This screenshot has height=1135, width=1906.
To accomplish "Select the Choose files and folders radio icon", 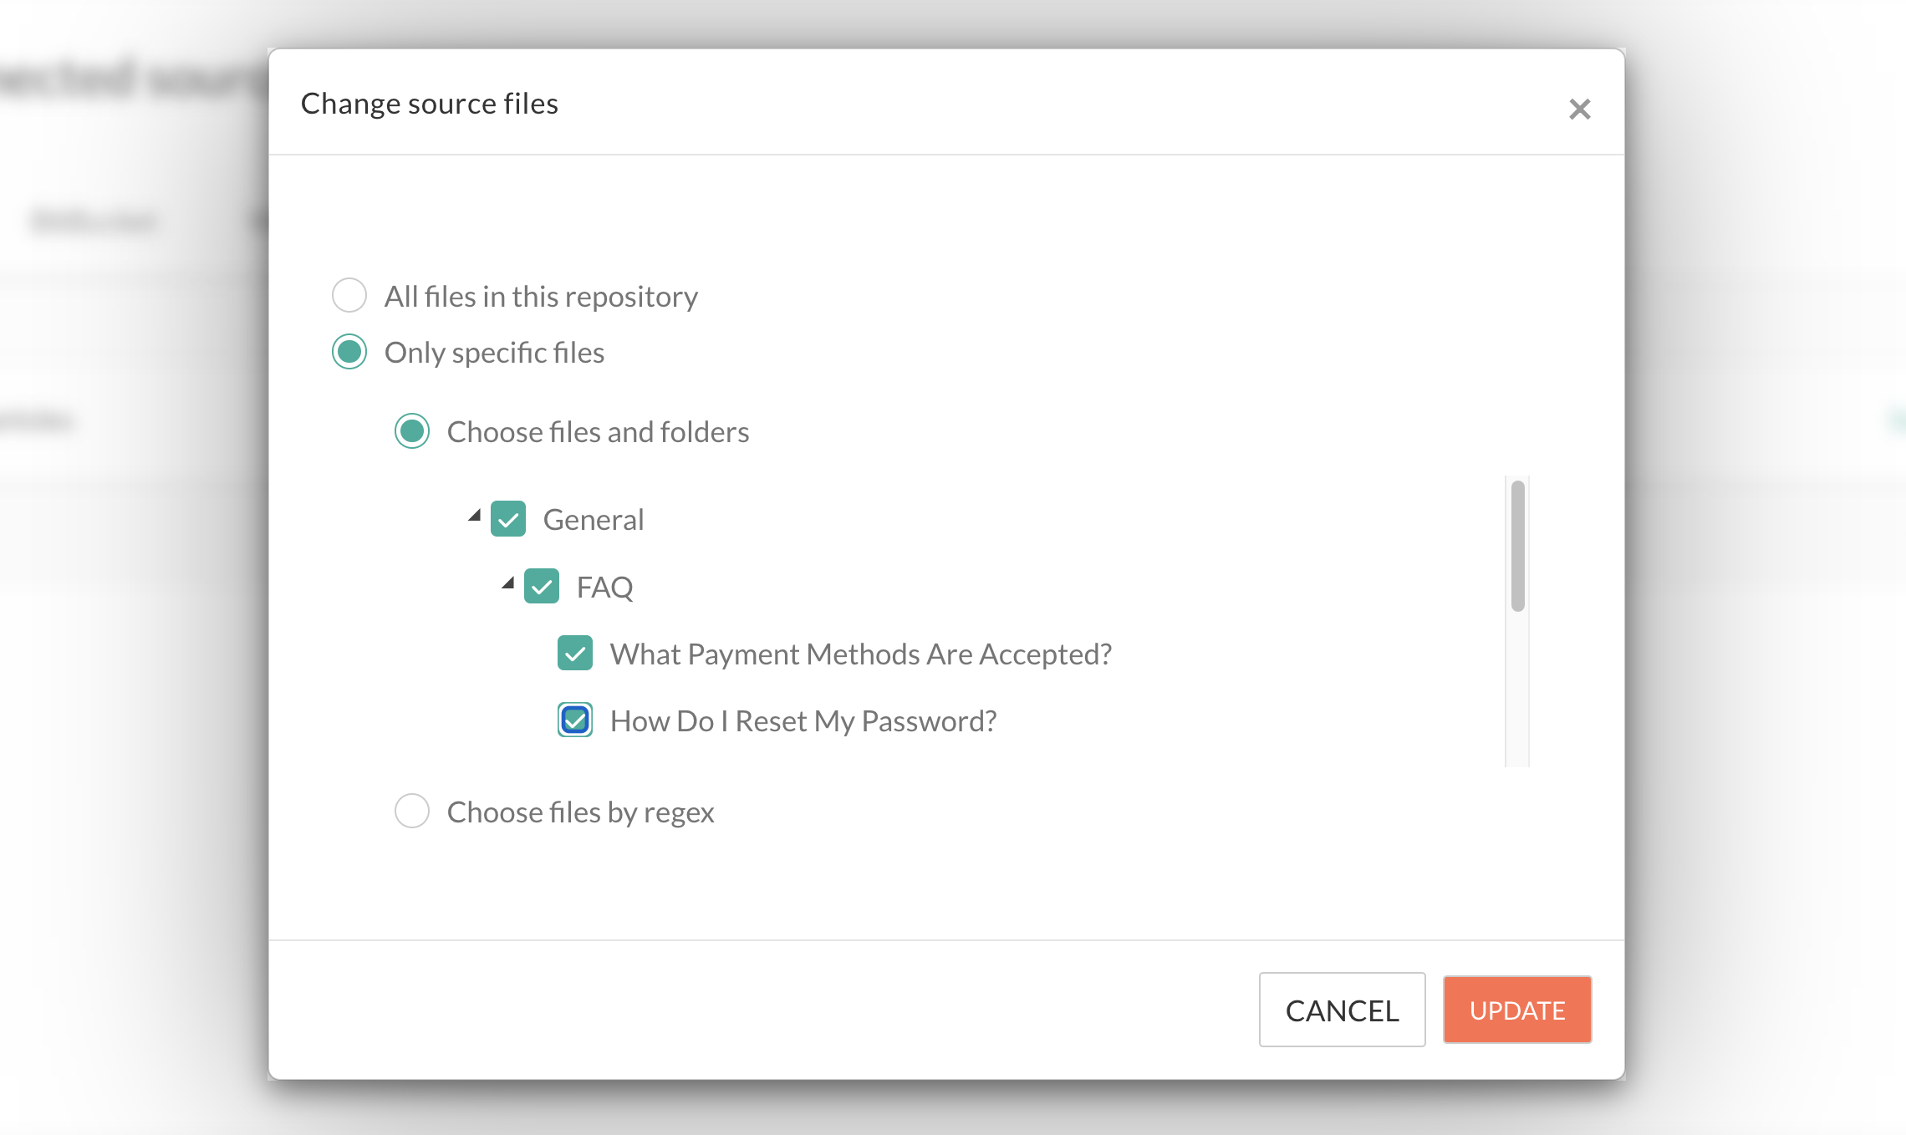I will (x=412, y=432).
